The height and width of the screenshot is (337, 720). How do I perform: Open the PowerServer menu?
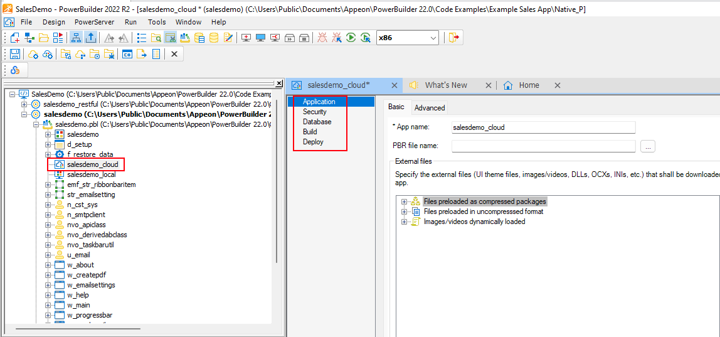tap(93, 22)
